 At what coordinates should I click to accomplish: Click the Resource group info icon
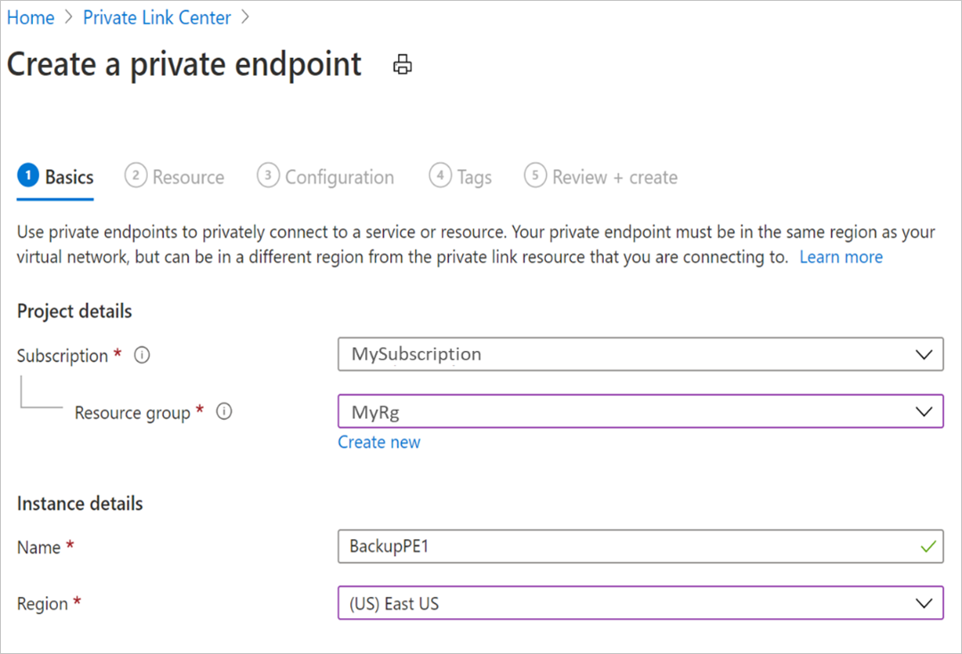click(224, 411)
